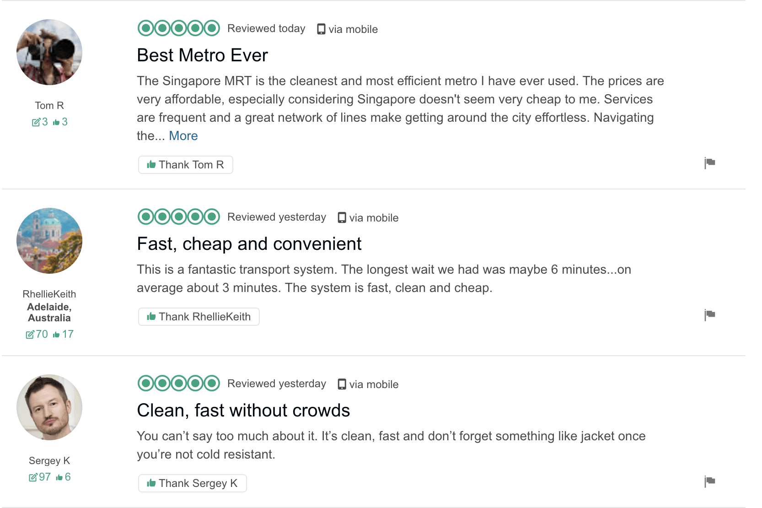Open review Clean, fast without crowds
This screenshot has height=508, width=762.
coord(243,411)
